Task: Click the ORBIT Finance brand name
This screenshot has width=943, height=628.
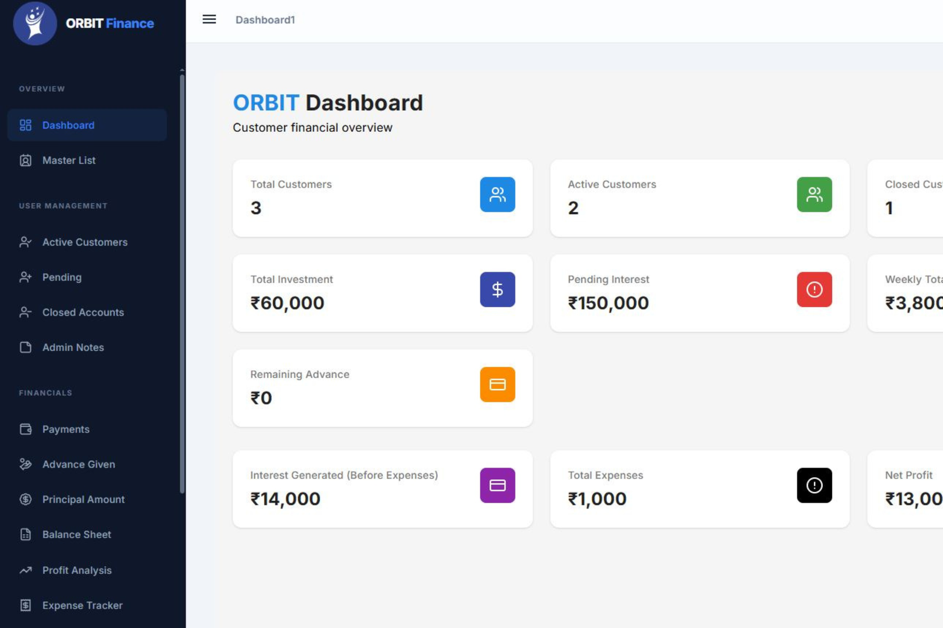Action: 110,24
